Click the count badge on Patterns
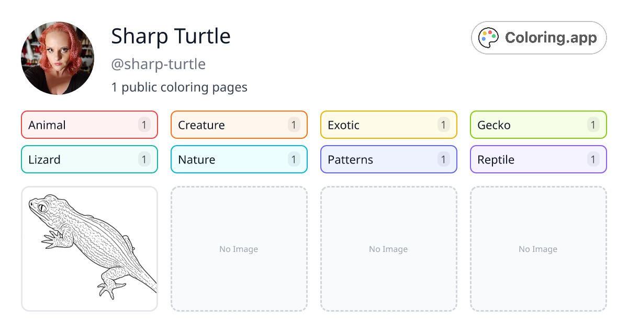The width and height of the screenshot is (628, 330). [x=443, y=159]
